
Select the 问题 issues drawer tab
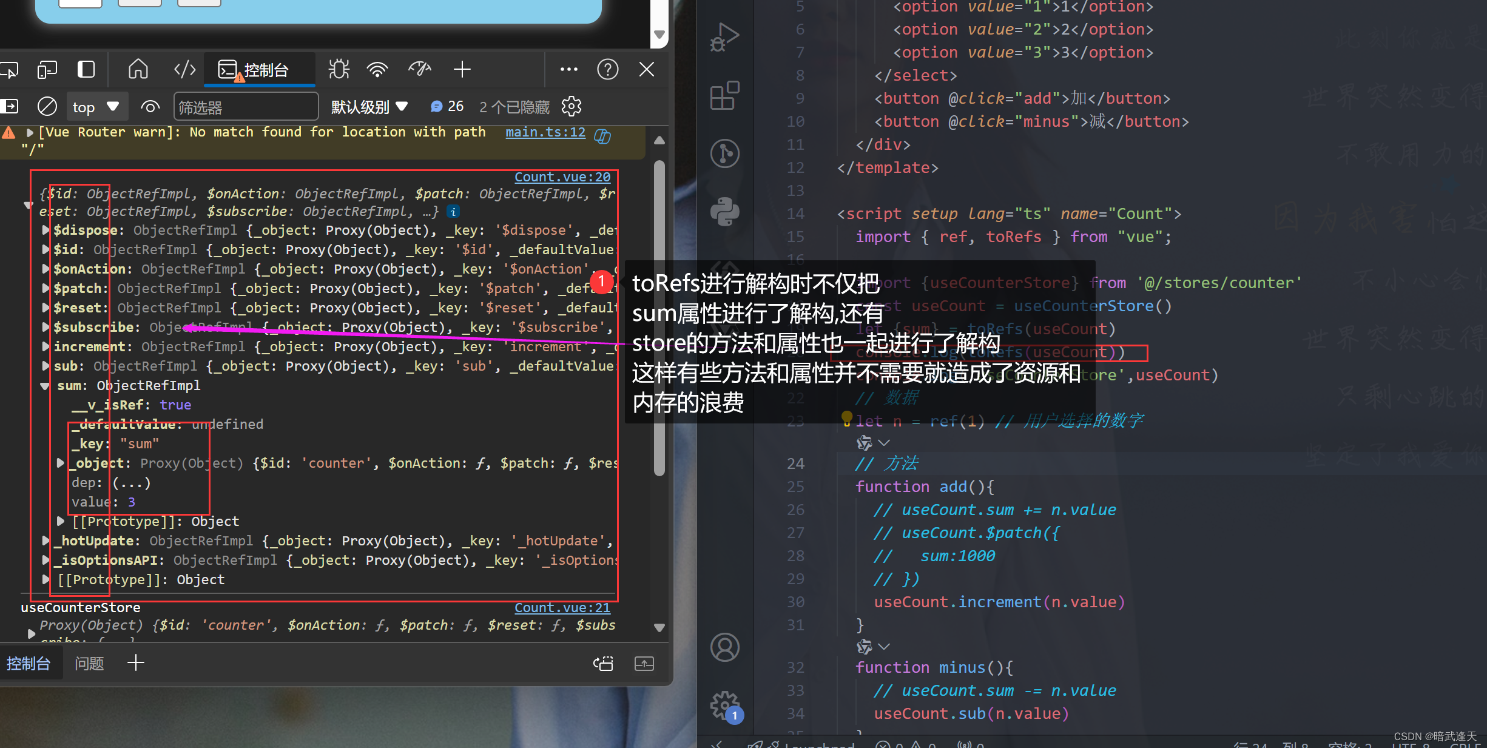coord(89,664)
